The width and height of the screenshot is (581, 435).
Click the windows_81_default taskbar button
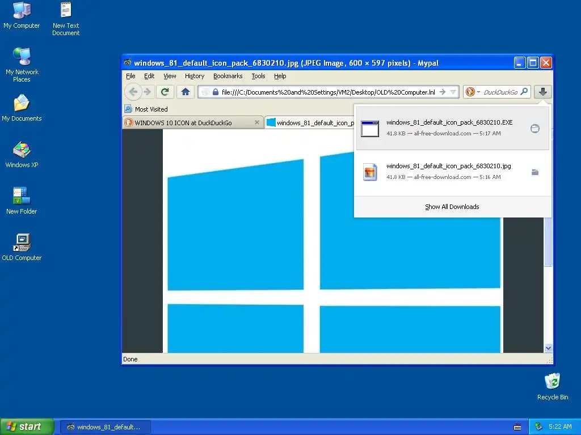coord(105,427)
